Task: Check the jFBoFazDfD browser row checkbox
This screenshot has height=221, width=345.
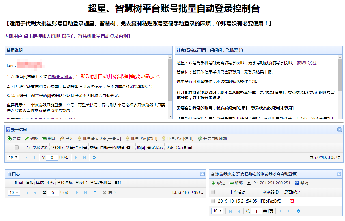Action: pos(213,201)
